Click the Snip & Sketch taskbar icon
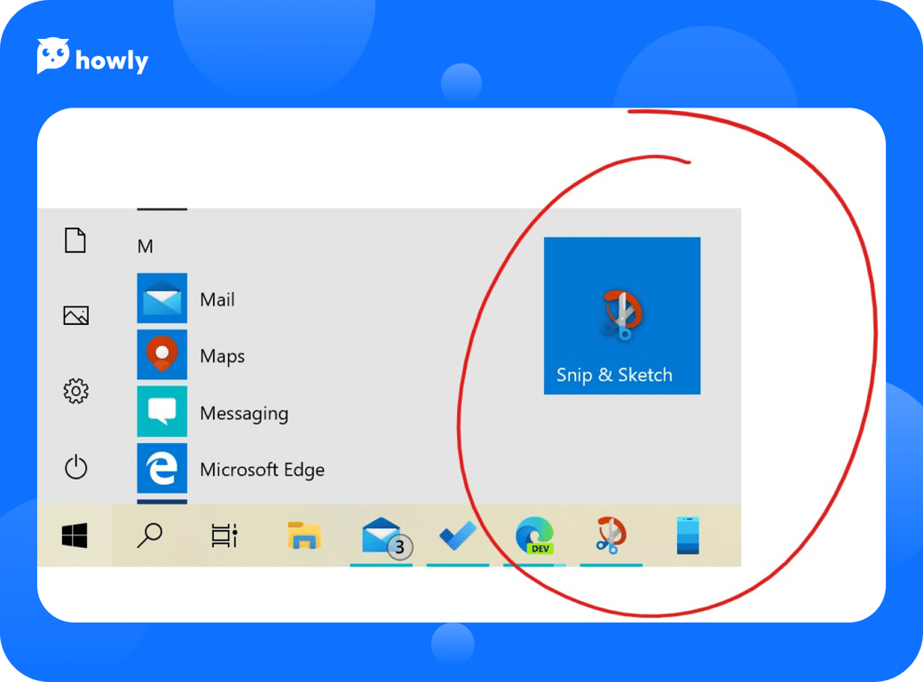Screen dimensions: 923x682 611,535
